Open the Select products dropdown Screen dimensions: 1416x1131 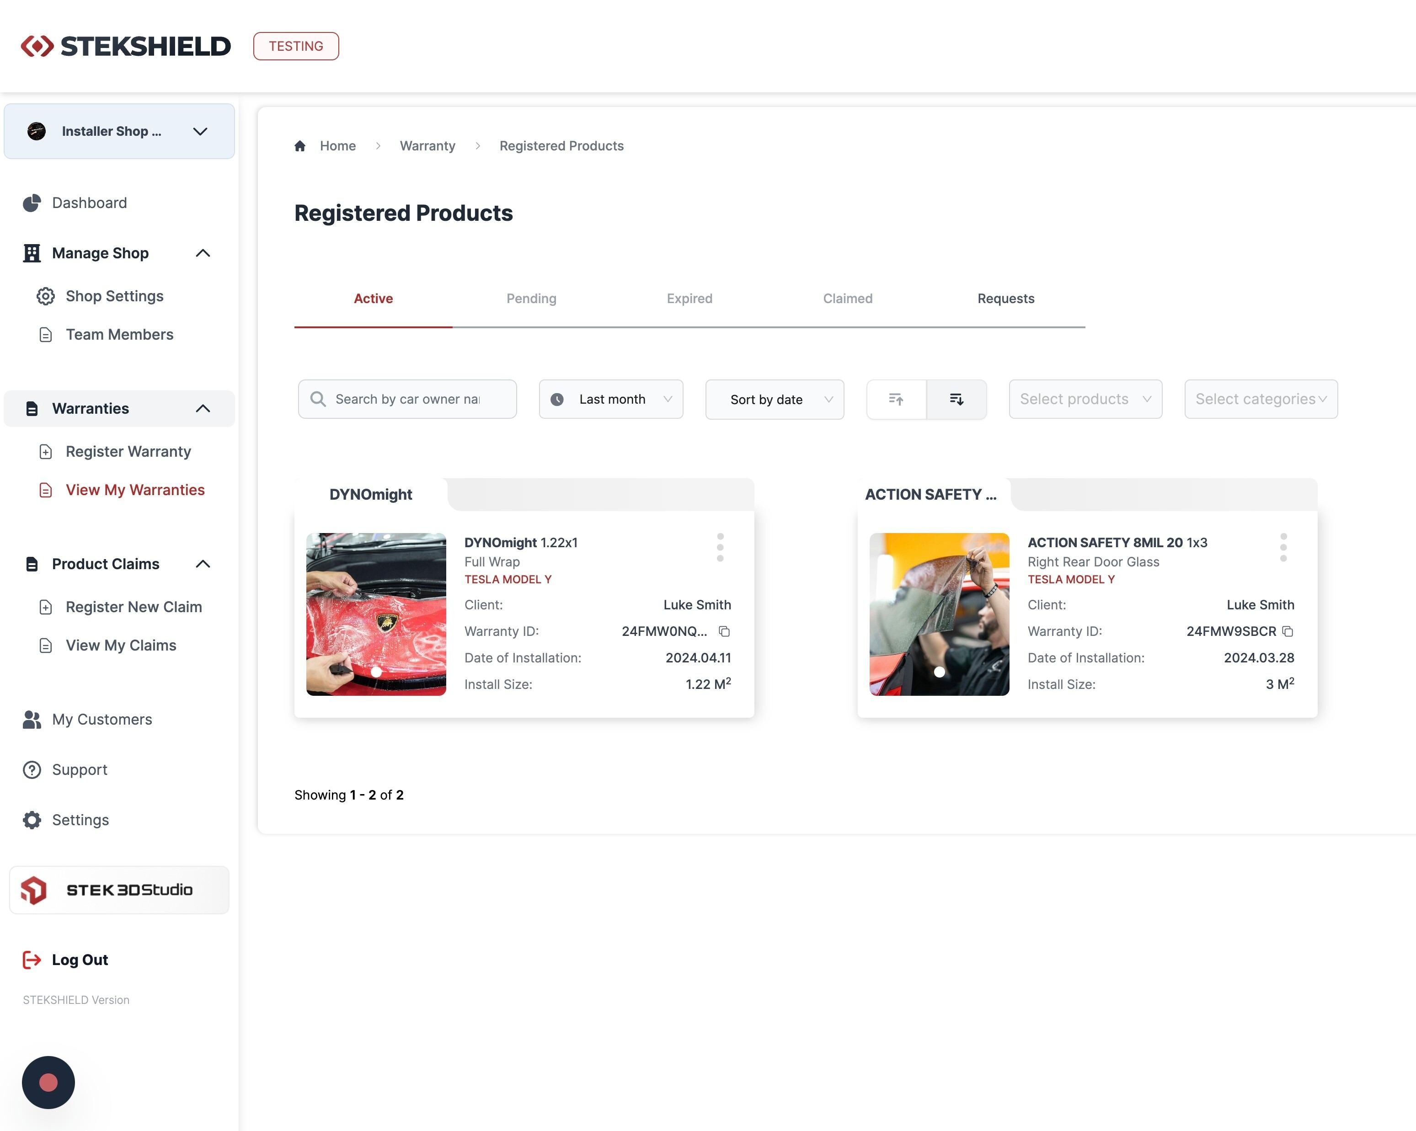coord(1085,400)
